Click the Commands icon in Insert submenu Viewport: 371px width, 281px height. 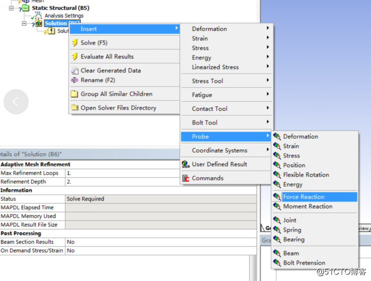(x=185, y=178)
